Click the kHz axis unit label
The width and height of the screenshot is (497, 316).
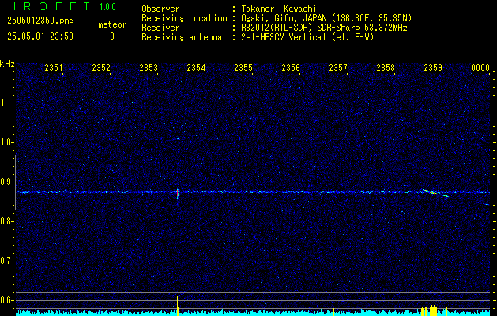coord(7,64)
